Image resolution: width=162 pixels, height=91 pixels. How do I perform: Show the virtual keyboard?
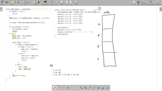point(107,88)
